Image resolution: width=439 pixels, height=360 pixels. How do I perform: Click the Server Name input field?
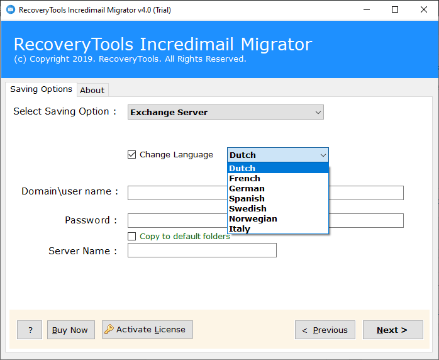click(x=202, y=250)
